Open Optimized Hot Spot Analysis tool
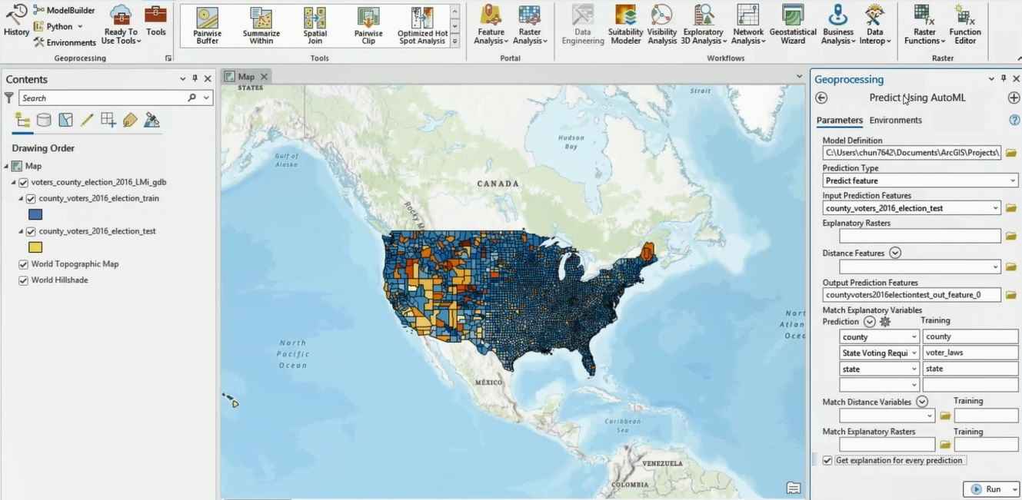This screenshot has height=500, width=1022. tap(422, 25)
